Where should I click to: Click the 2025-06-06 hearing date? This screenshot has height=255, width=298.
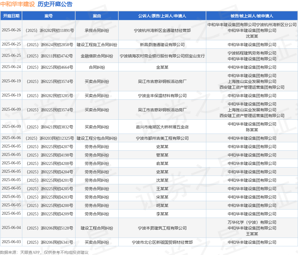[11, 138]
